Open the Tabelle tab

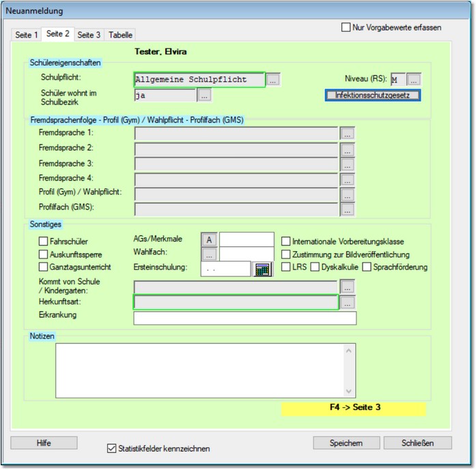point(121,35)
